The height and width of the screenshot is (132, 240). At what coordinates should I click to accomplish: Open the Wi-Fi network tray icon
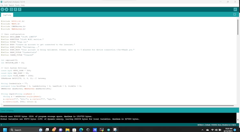(212, 130)
